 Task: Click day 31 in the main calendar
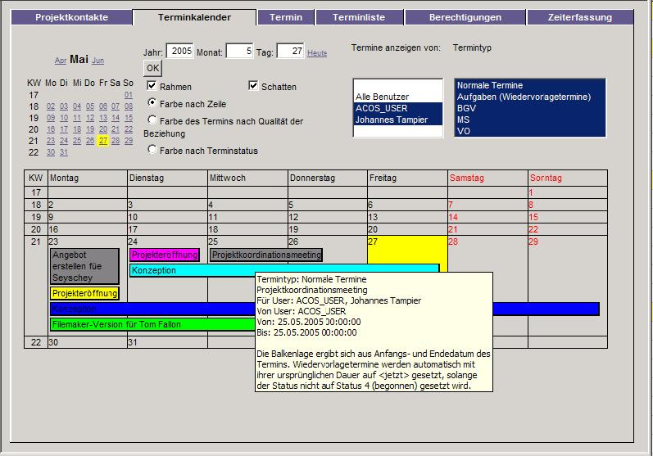(133, 342)
